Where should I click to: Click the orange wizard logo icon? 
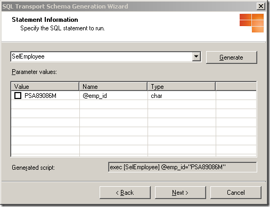pos(251,23)
